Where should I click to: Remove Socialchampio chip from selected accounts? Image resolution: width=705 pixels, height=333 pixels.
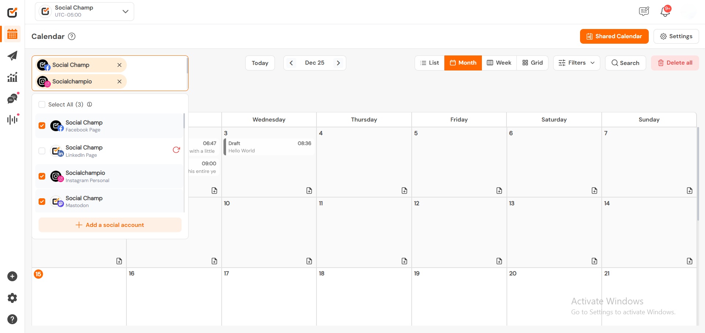(x=119, y=82)
